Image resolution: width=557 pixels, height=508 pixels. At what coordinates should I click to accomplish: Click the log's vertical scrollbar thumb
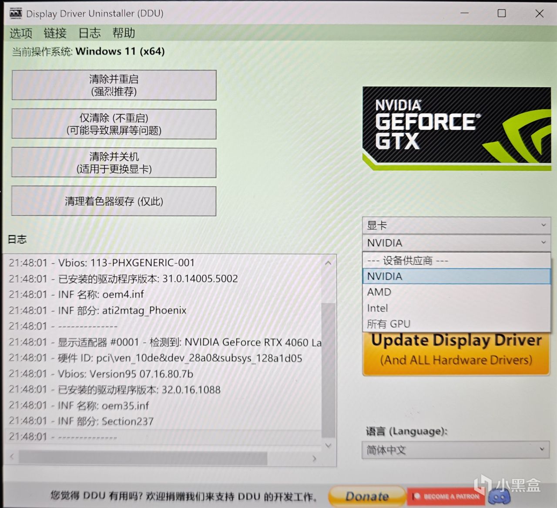pos(329,369)
